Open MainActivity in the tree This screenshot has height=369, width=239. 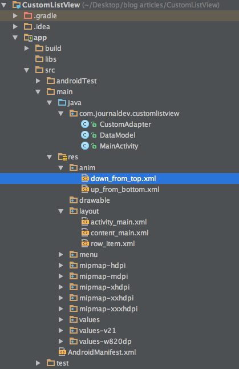pyautogui.click(x=119, y=146)
